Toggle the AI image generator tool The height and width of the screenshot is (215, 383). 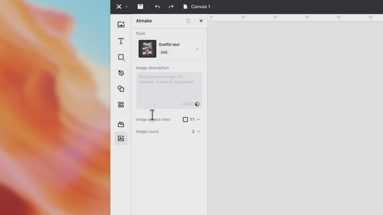(x=121, y=139)
